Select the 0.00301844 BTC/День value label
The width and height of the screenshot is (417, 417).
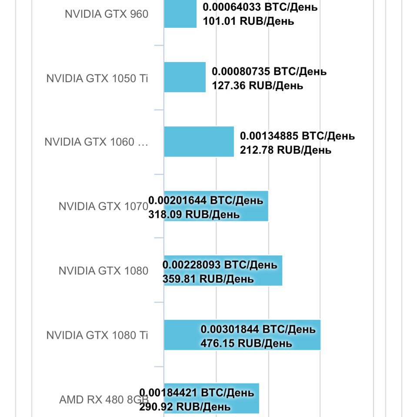[x=258, y=329]
